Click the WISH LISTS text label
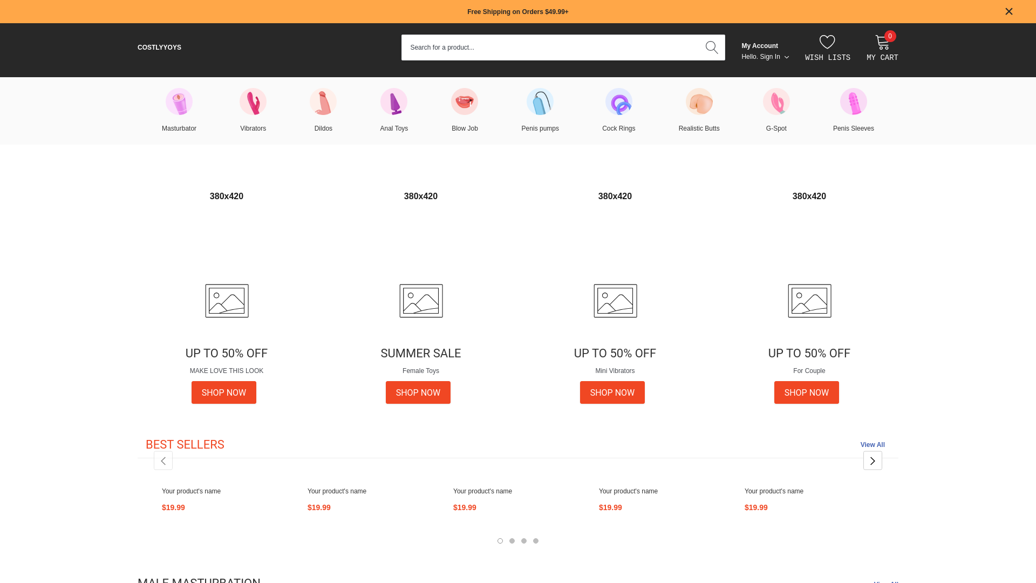This screenshot has width=1036, height=583. (828, 58)
